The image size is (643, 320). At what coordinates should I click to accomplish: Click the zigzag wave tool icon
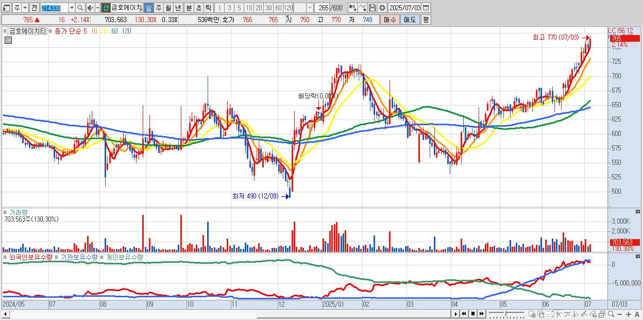tap(576, 314)
